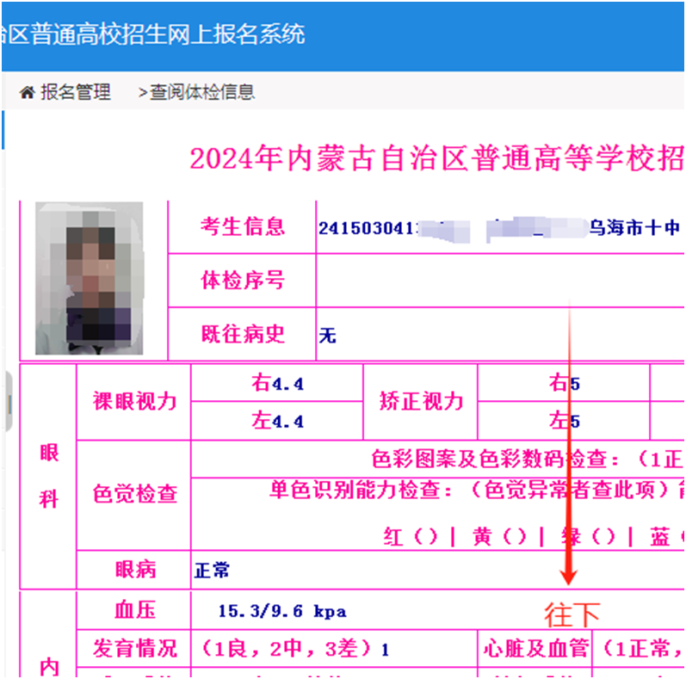
Task: Click the 发育情况 rating option value
Action: click(x=293, y=648)
